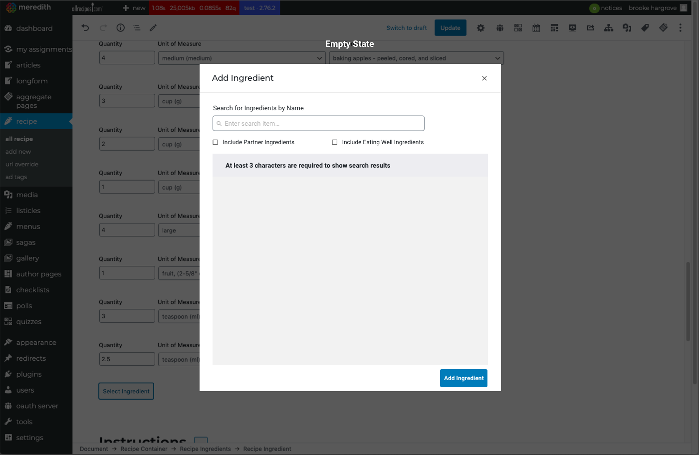699x455 pixels.
Task: Close the Add Ingredient dialog
Action: point(484,78)
